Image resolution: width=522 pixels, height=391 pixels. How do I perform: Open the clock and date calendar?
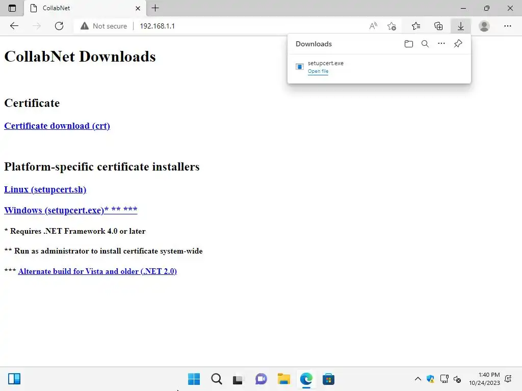click(x=484, y=379)
